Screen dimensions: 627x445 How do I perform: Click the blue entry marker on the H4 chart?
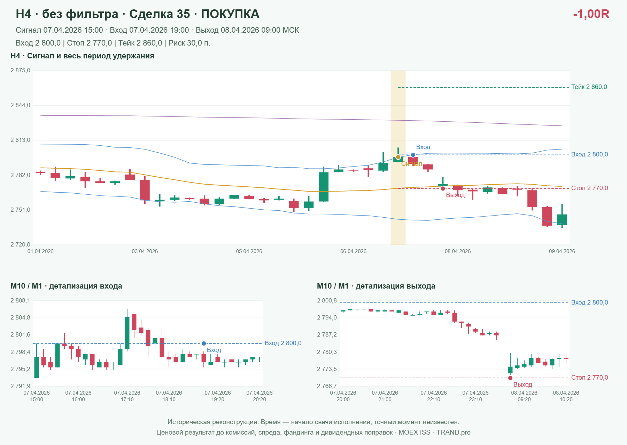[413, 155]
